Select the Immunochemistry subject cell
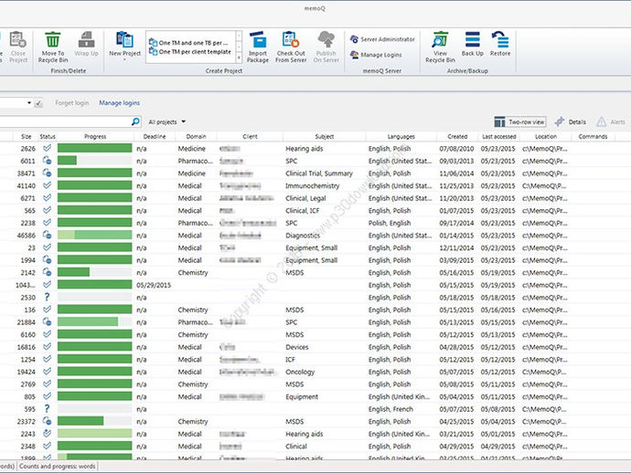 click(312, 185)
